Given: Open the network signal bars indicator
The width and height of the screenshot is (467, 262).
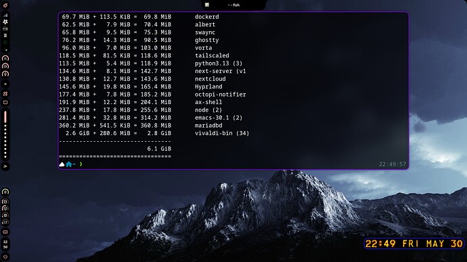Looking at the screenshot, I should pos(5,15).
